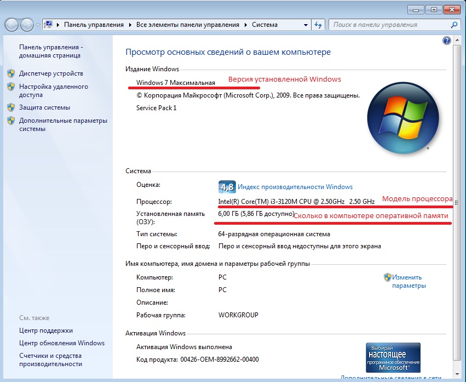Click product code 00426-OEM-8992662-00400
Image resolution: width=466 pixels, height=382 pixels.
[220, 360]
